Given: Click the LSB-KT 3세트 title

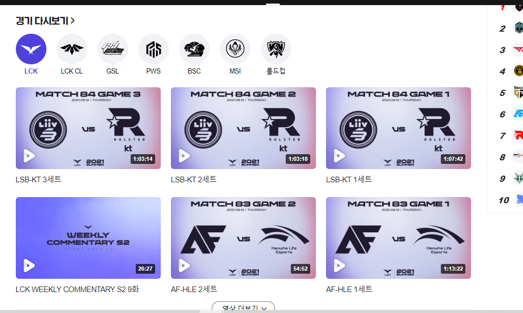Looking at the screenshot, I should 38,180.
